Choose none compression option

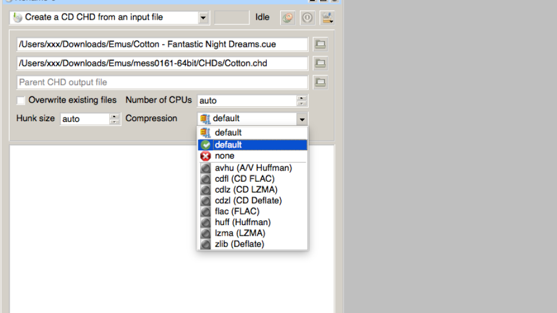click(x=252, y=156)
